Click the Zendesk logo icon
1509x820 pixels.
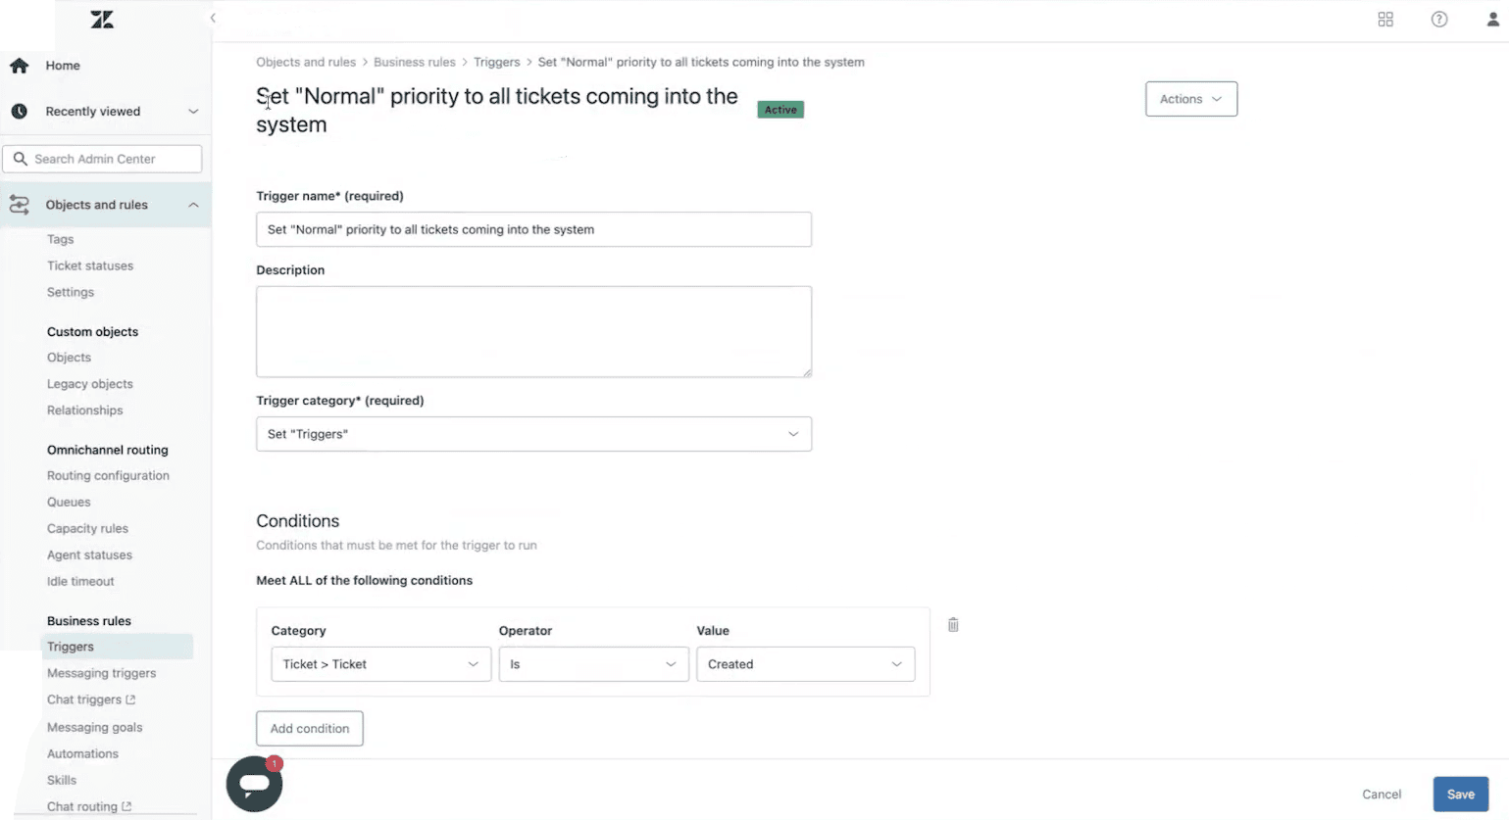pos(102,20)
